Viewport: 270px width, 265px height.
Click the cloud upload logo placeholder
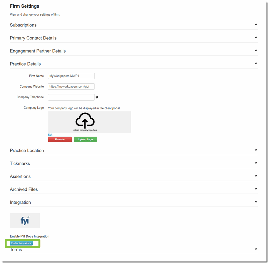(85, 121)
